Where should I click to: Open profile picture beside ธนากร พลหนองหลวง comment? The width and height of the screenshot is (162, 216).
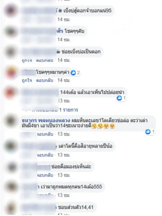coord(11,121)
